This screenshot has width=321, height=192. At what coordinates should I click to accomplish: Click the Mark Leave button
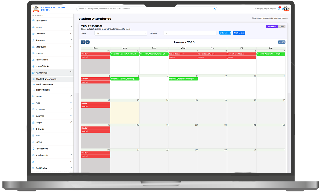point(239,33)
